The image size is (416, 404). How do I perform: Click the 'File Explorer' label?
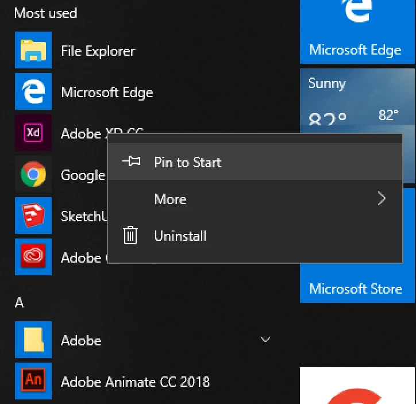pos(98,51)
